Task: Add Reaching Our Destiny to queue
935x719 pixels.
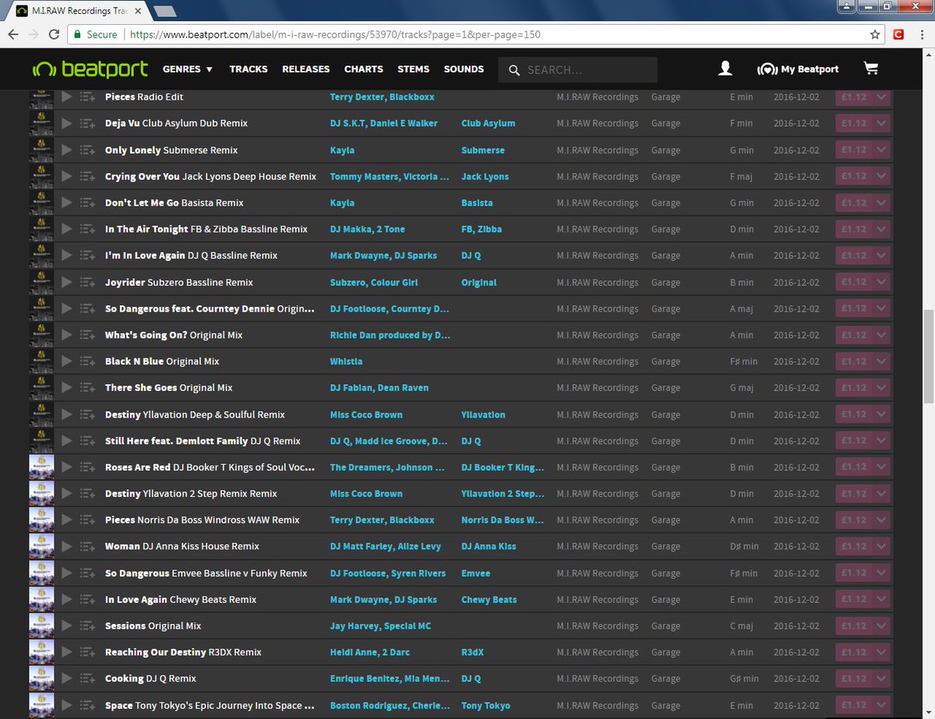Action: pyautogui.click(x=86, y=652)
